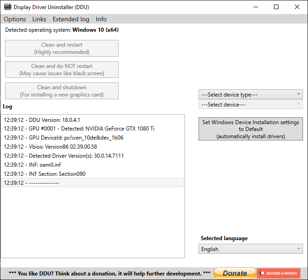This screenshot has height=280, width=308.
Task: Select the INF: oem0.inf log line
Action: (x=93, y=165)
